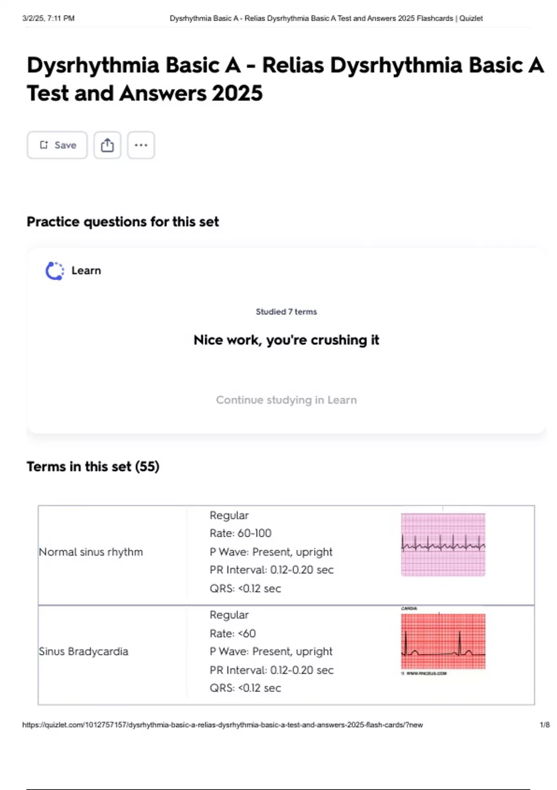
Task: Open the quizlet.com URL in the footer
Action: (x=222, y=725)
